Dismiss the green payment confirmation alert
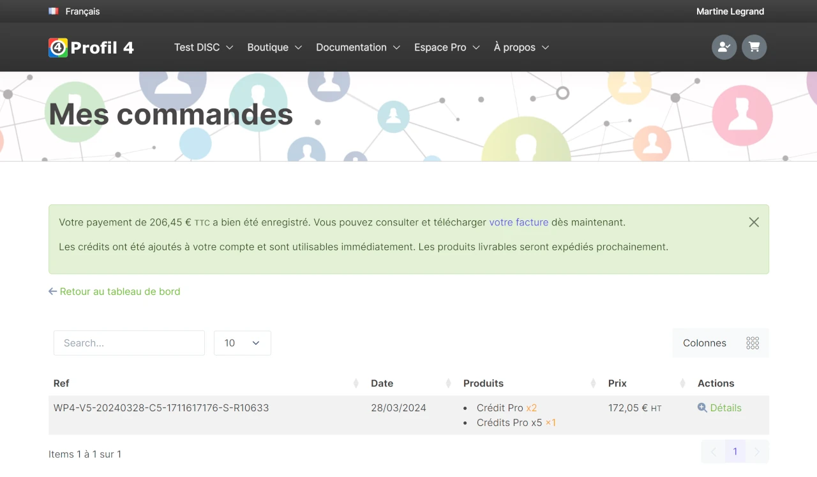Image resolution: width=817 pixels, height=477 pixels. 754,222
